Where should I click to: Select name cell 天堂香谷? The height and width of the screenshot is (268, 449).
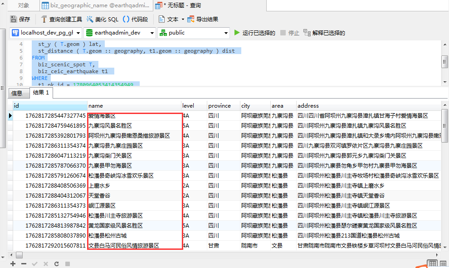(x=134, y=196)
